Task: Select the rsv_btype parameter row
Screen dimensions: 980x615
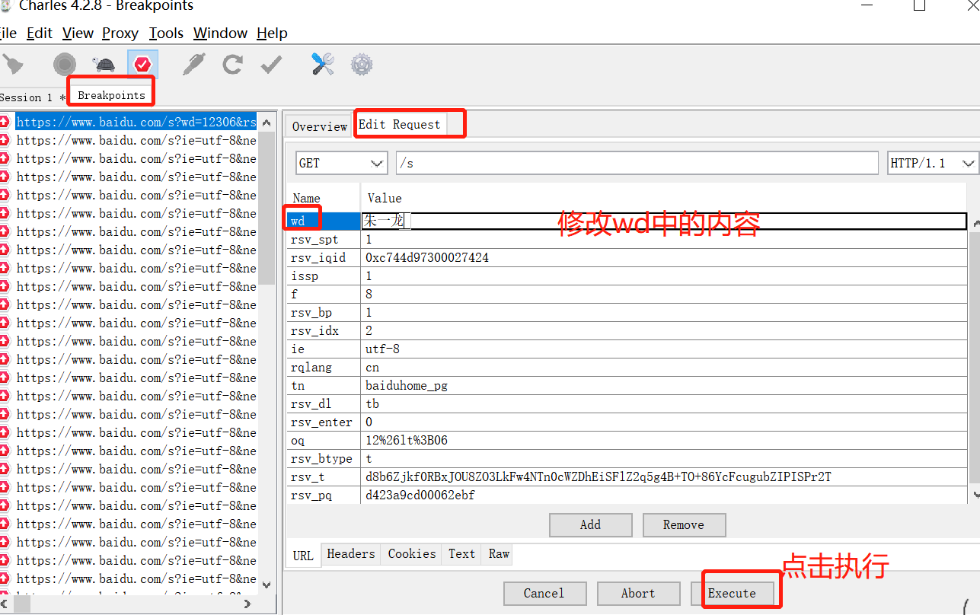Action: click(627, 458)
